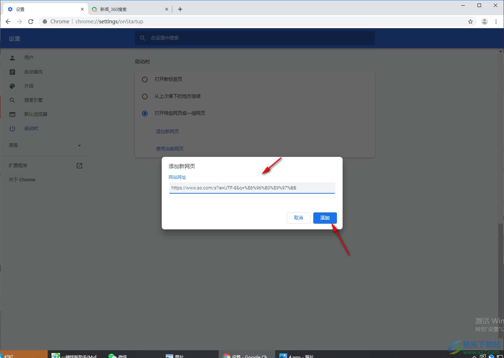
Task: Click the extensions external link icon
Action: tap(79, 165)
